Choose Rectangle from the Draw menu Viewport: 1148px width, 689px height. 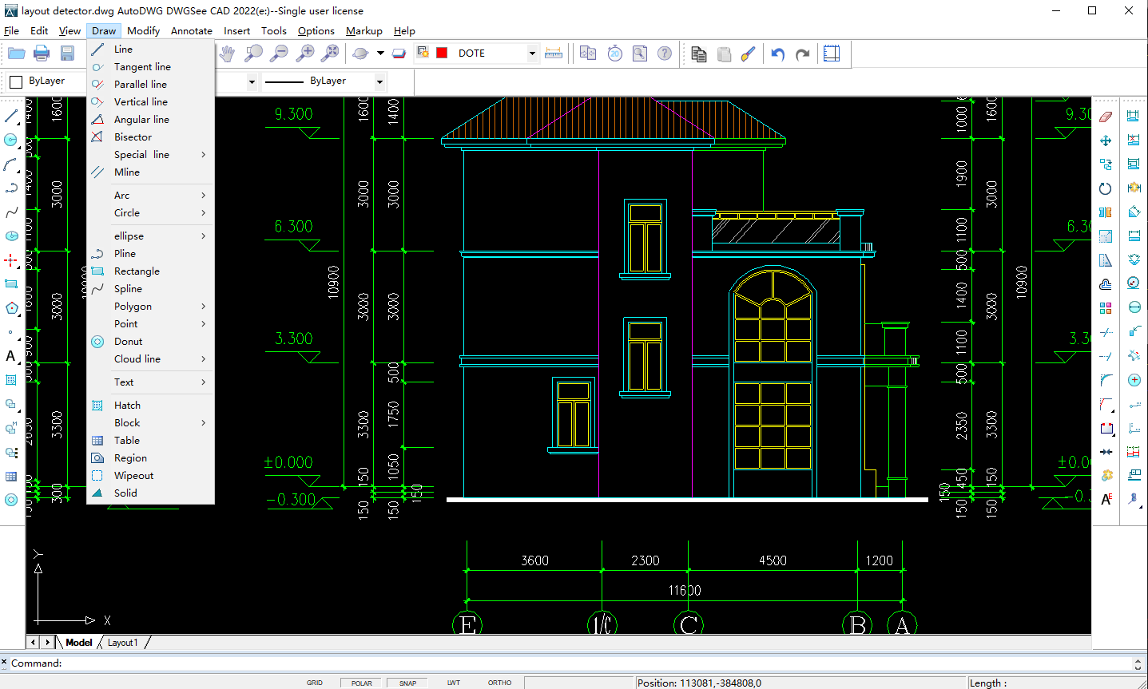click(x=151, y=271)
